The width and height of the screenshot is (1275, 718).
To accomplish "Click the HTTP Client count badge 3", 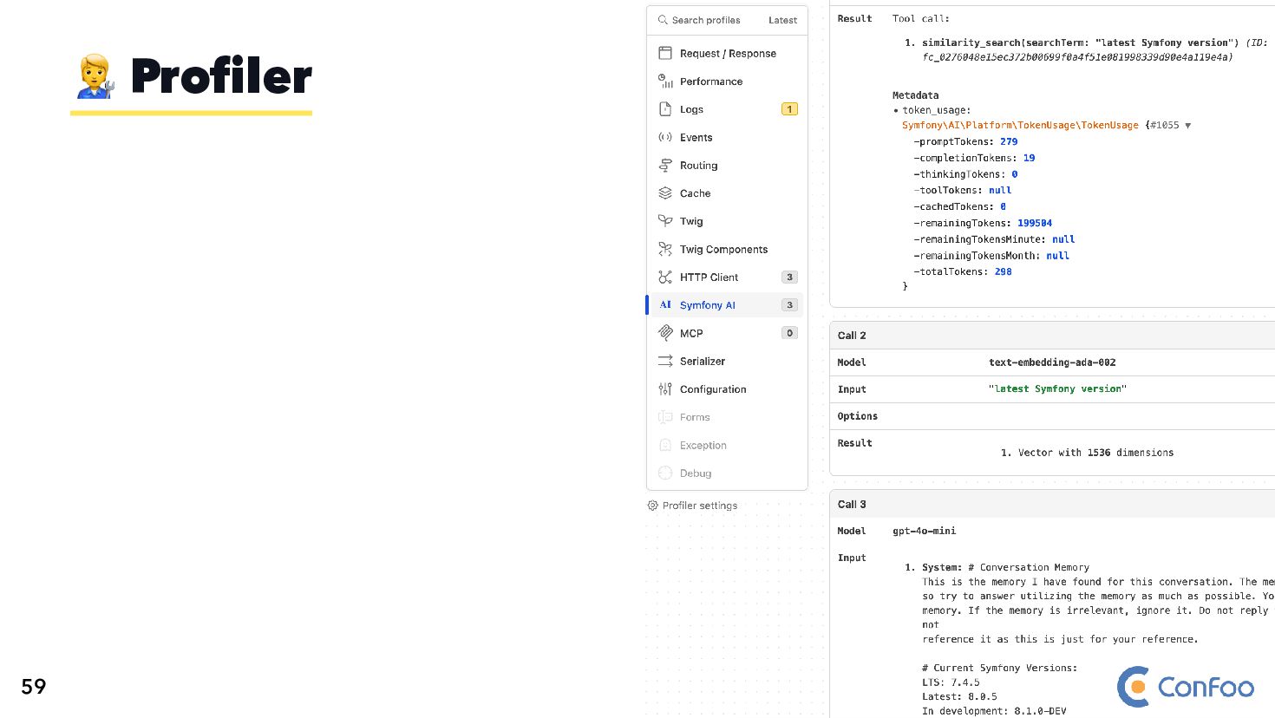I will pos(789,277).
